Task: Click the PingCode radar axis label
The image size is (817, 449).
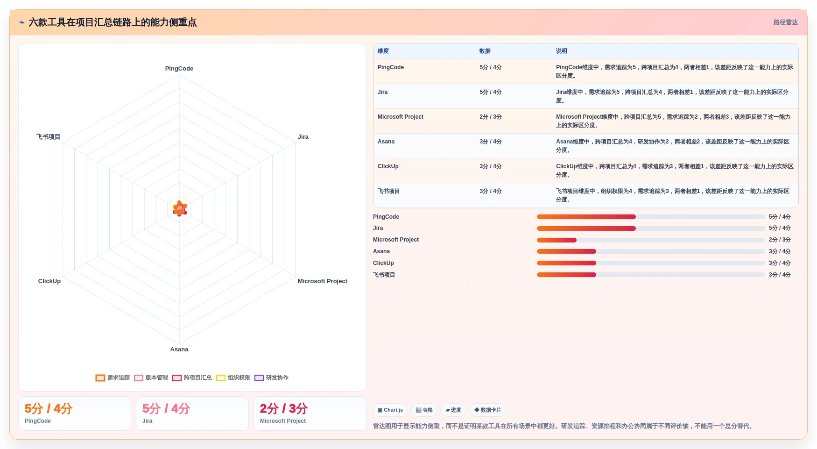Action: click(179, 69)
